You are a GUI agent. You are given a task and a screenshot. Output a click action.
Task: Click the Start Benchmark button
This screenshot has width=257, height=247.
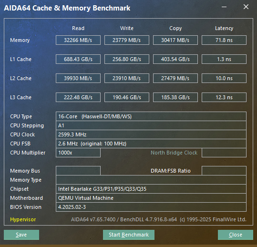coord(129,235)
